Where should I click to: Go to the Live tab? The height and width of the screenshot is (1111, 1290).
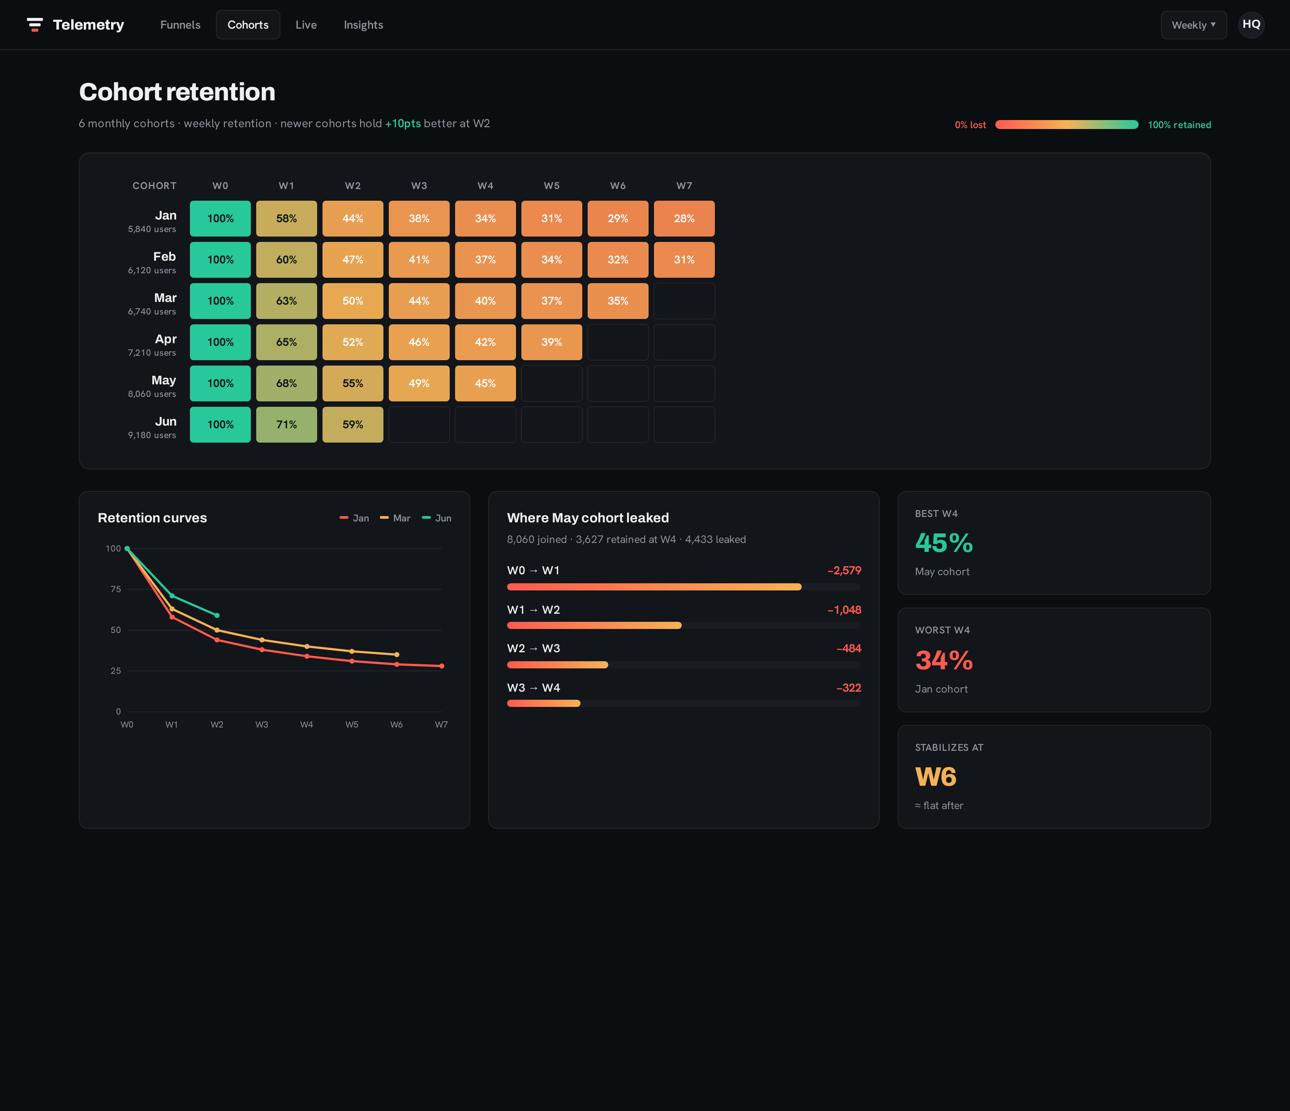click(305, 25)
